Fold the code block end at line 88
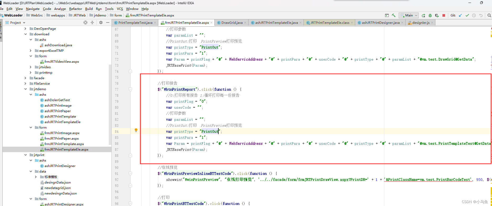Screen dimensions: 492x206 click(130, 155)
